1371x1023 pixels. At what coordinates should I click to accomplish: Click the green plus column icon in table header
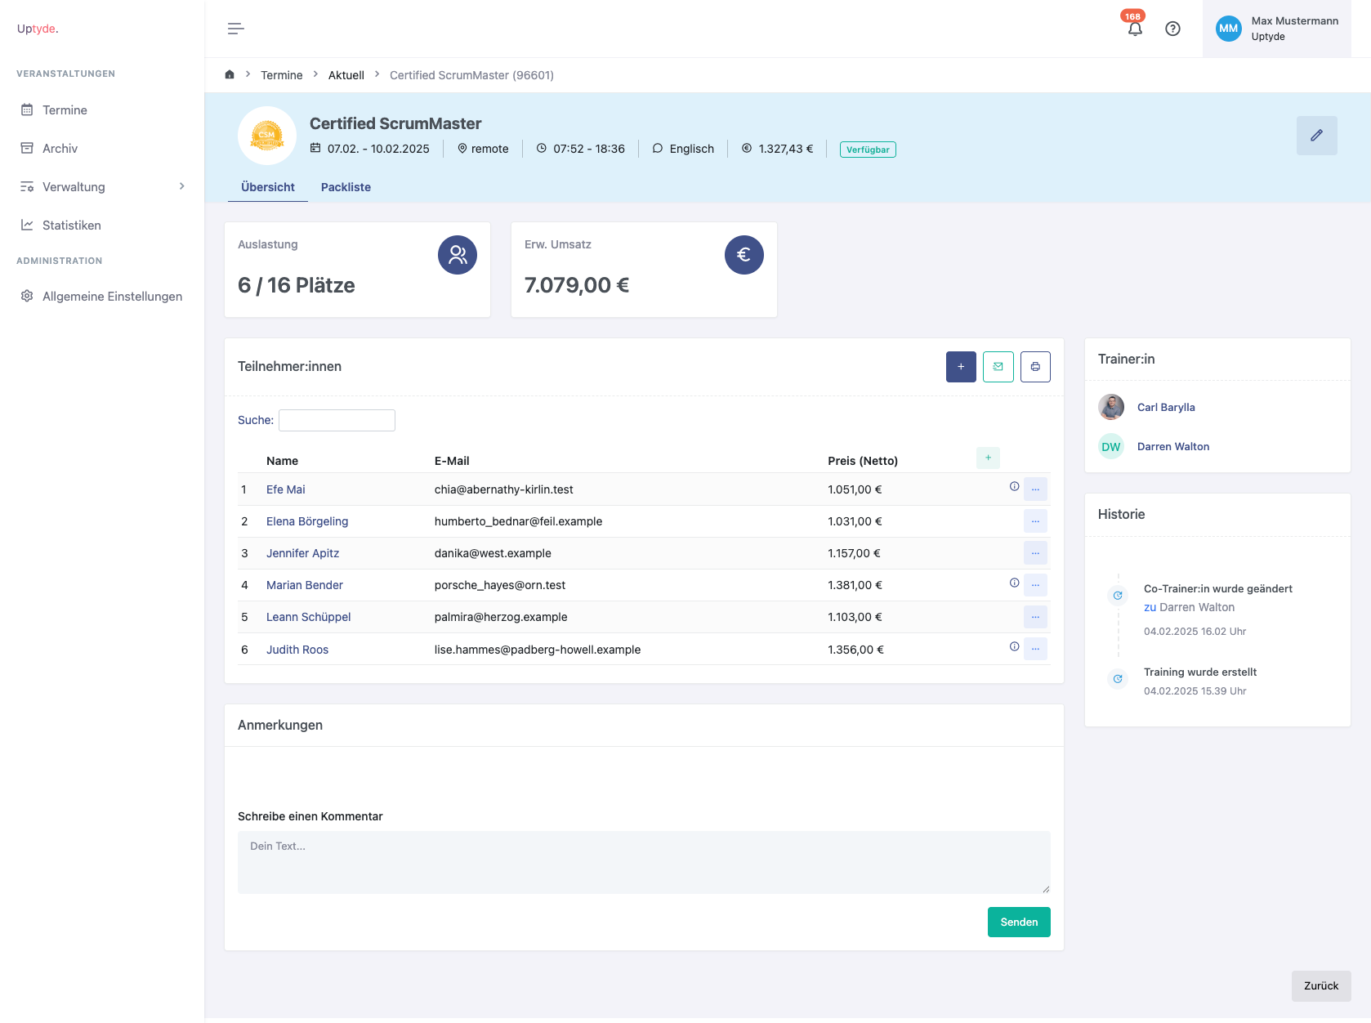coord(988,458)
